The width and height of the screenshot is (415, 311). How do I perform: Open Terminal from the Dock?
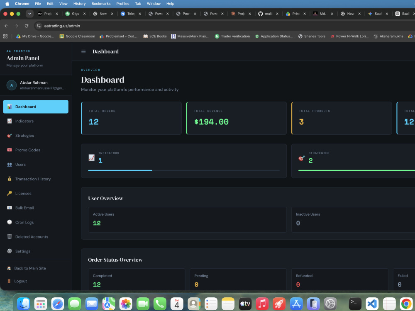coord(355,304)
